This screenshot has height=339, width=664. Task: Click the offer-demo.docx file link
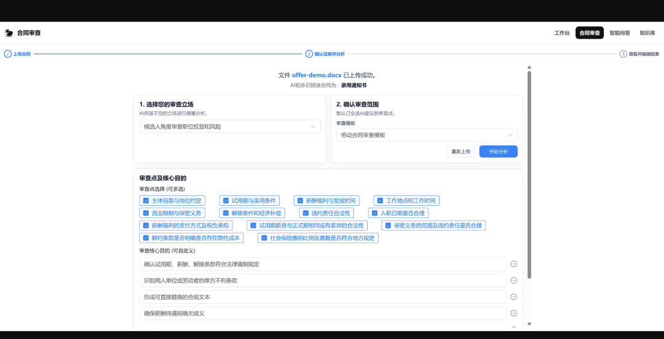point(317,76)
